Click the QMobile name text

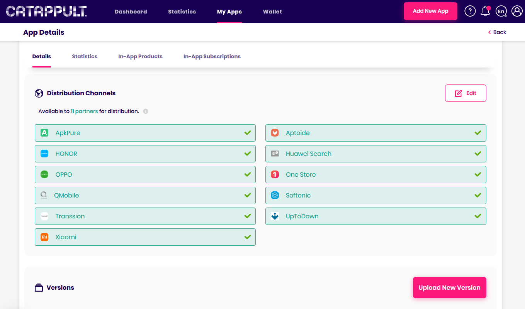pos(66,195)
